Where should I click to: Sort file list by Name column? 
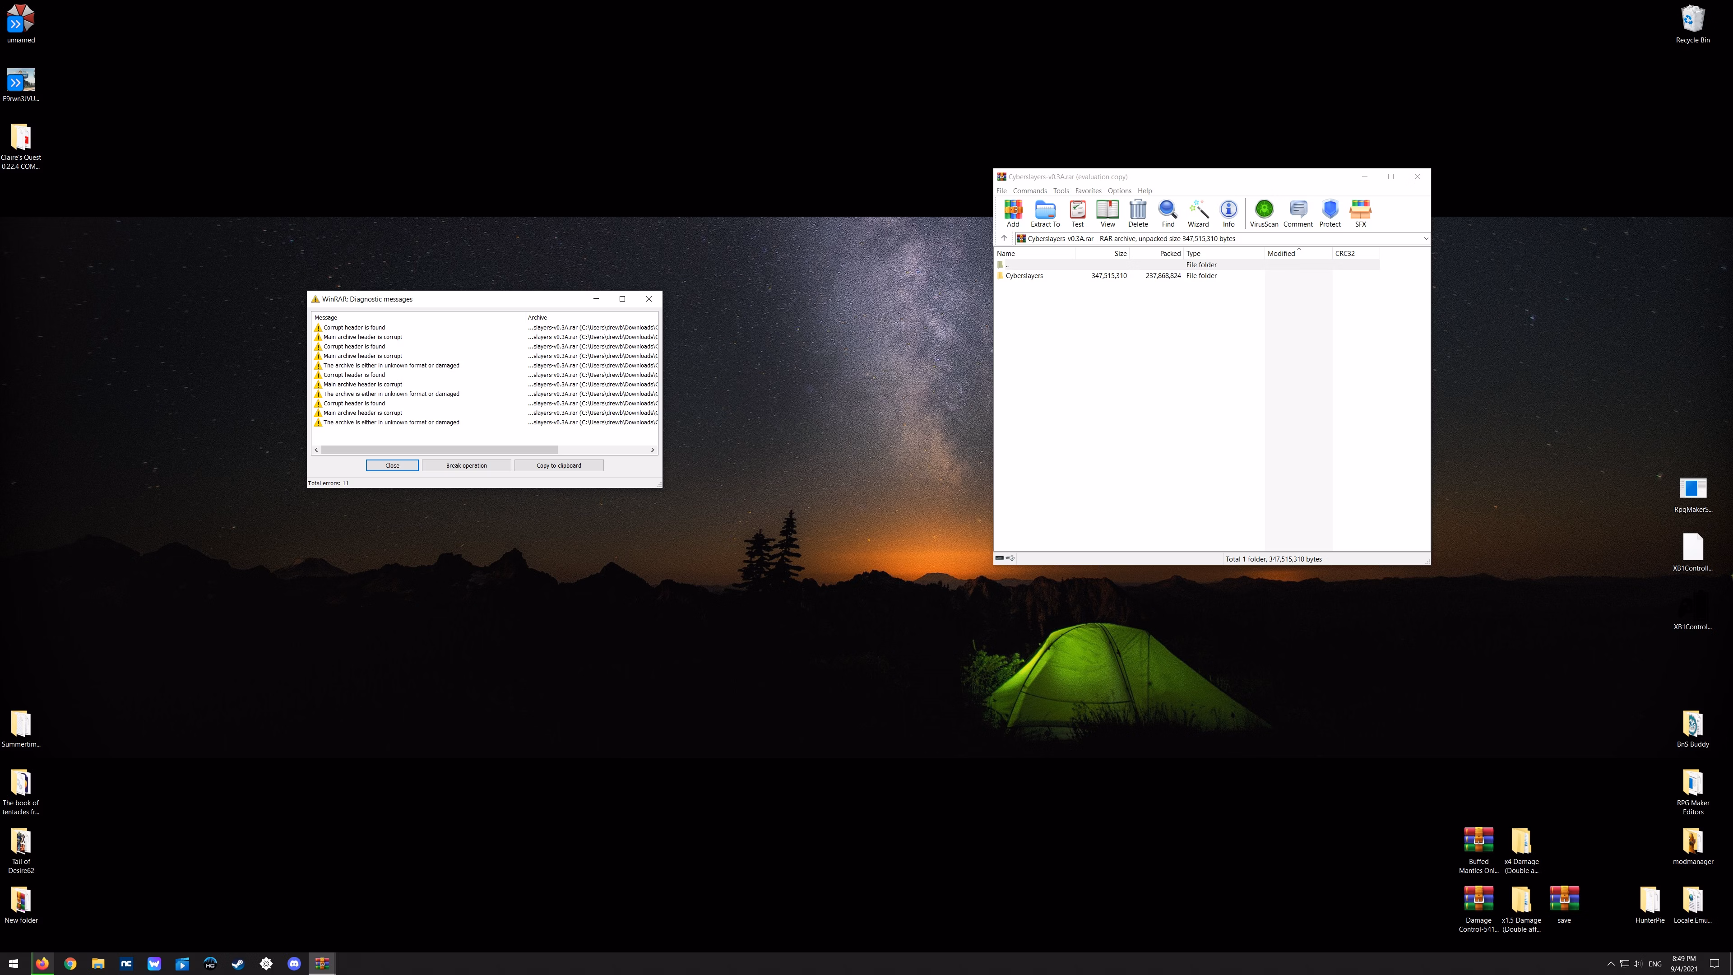point(1035,253)
